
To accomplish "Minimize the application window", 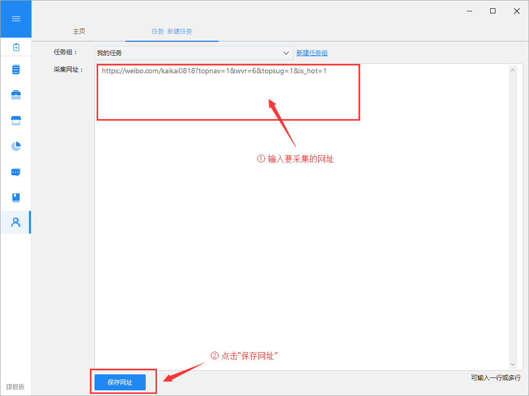I will 469,11.
